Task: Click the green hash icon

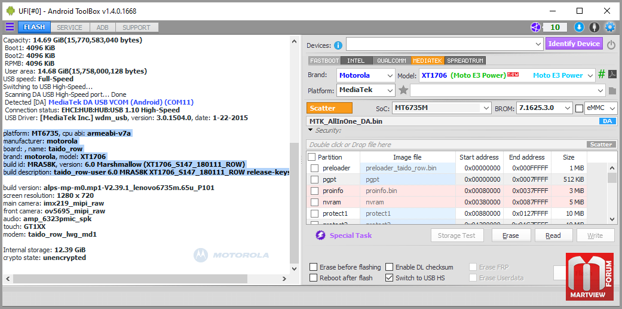Action: point(601,75)
